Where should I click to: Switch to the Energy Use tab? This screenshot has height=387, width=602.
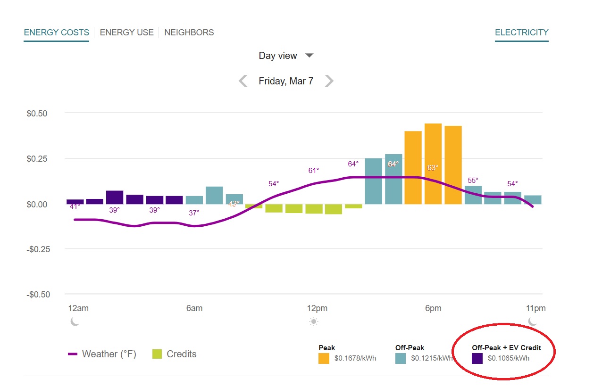tap(126, 33)
